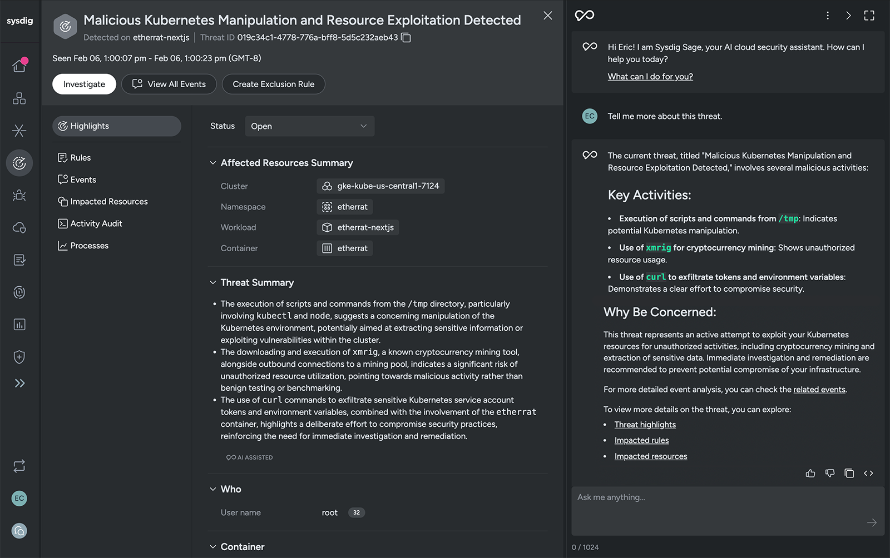Copy the Threat ID to clipboard
Image resolution: width=890 pixels, height=558 pixels.
tap(406, 38)
